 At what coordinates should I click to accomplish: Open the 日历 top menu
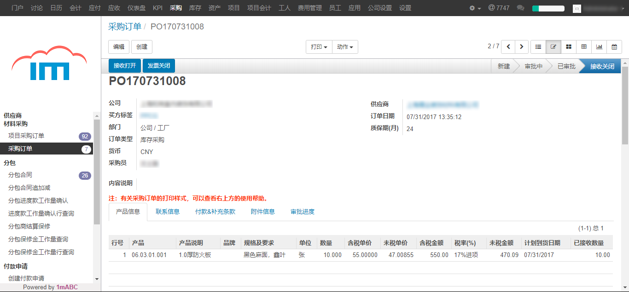coord(56,8)
